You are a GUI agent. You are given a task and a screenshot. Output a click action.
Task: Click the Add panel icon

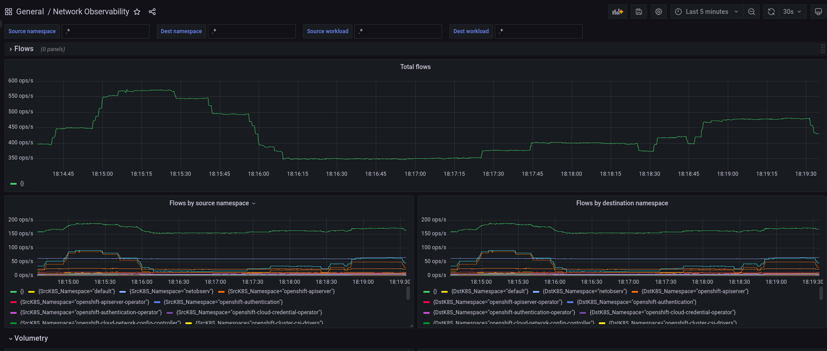click(x=618, y=12)
